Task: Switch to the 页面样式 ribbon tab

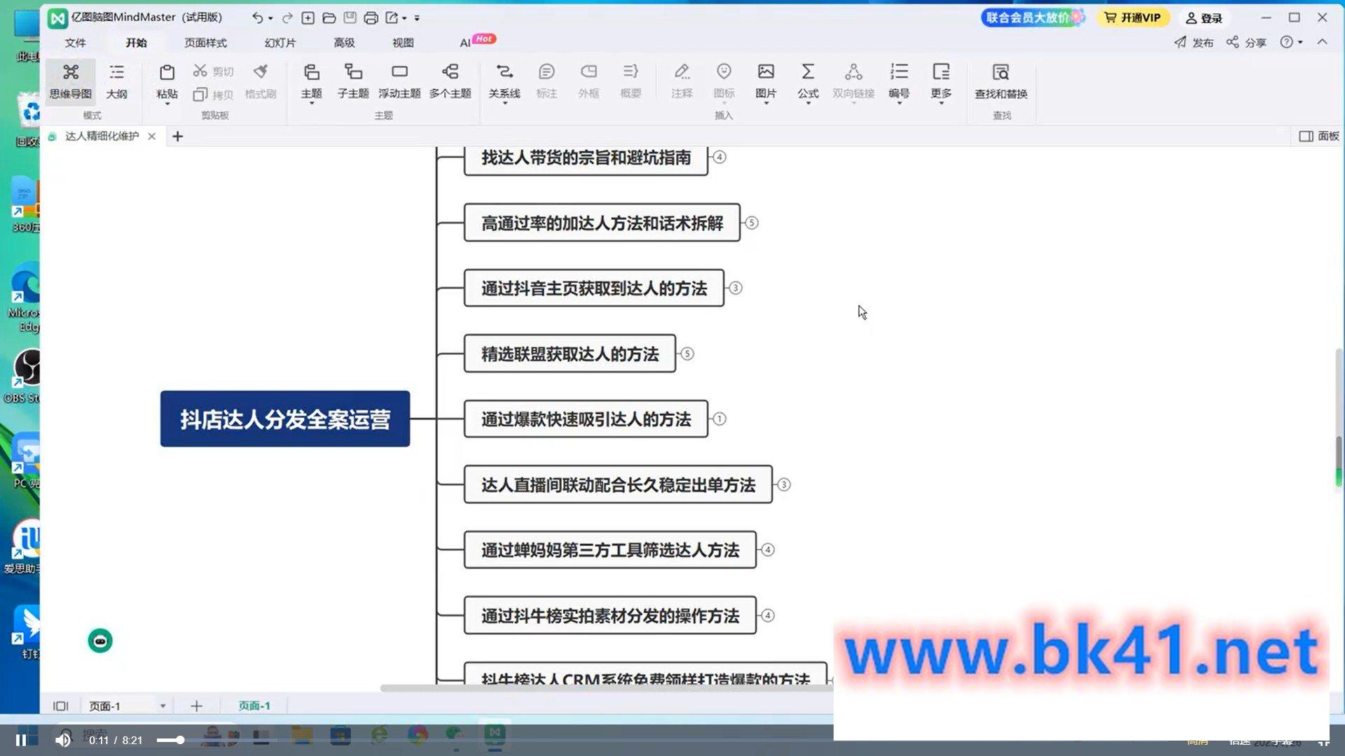Action: 205,43
